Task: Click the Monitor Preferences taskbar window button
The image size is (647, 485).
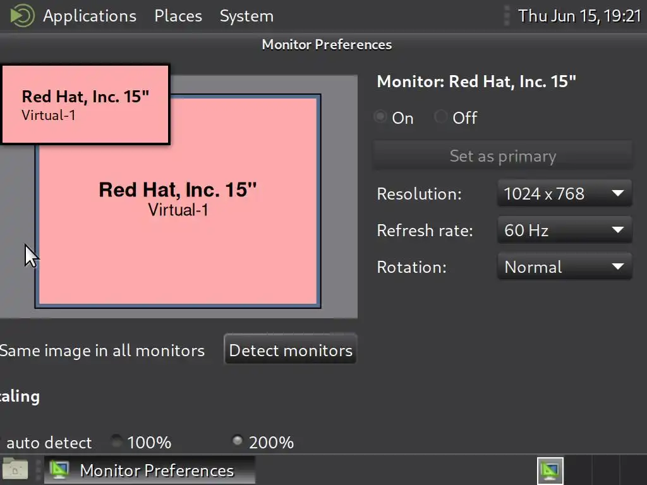Action: point(150,470)
